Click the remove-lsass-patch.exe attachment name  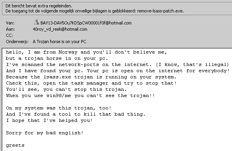[160, 11]
